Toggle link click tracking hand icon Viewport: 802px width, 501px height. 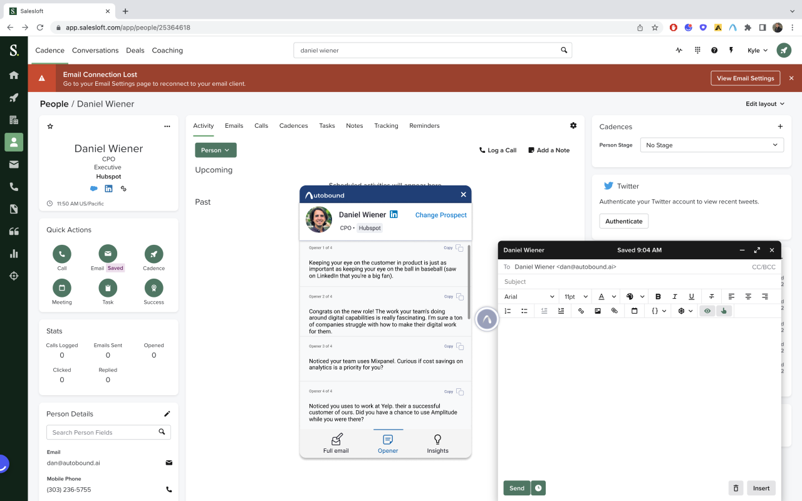724,311
